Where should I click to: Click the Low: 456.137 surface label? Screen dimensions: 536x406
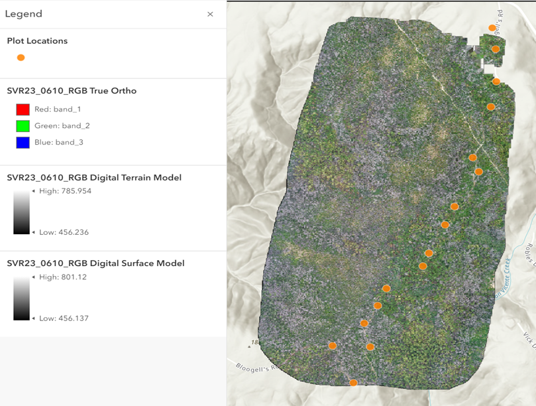click(64, 318)
